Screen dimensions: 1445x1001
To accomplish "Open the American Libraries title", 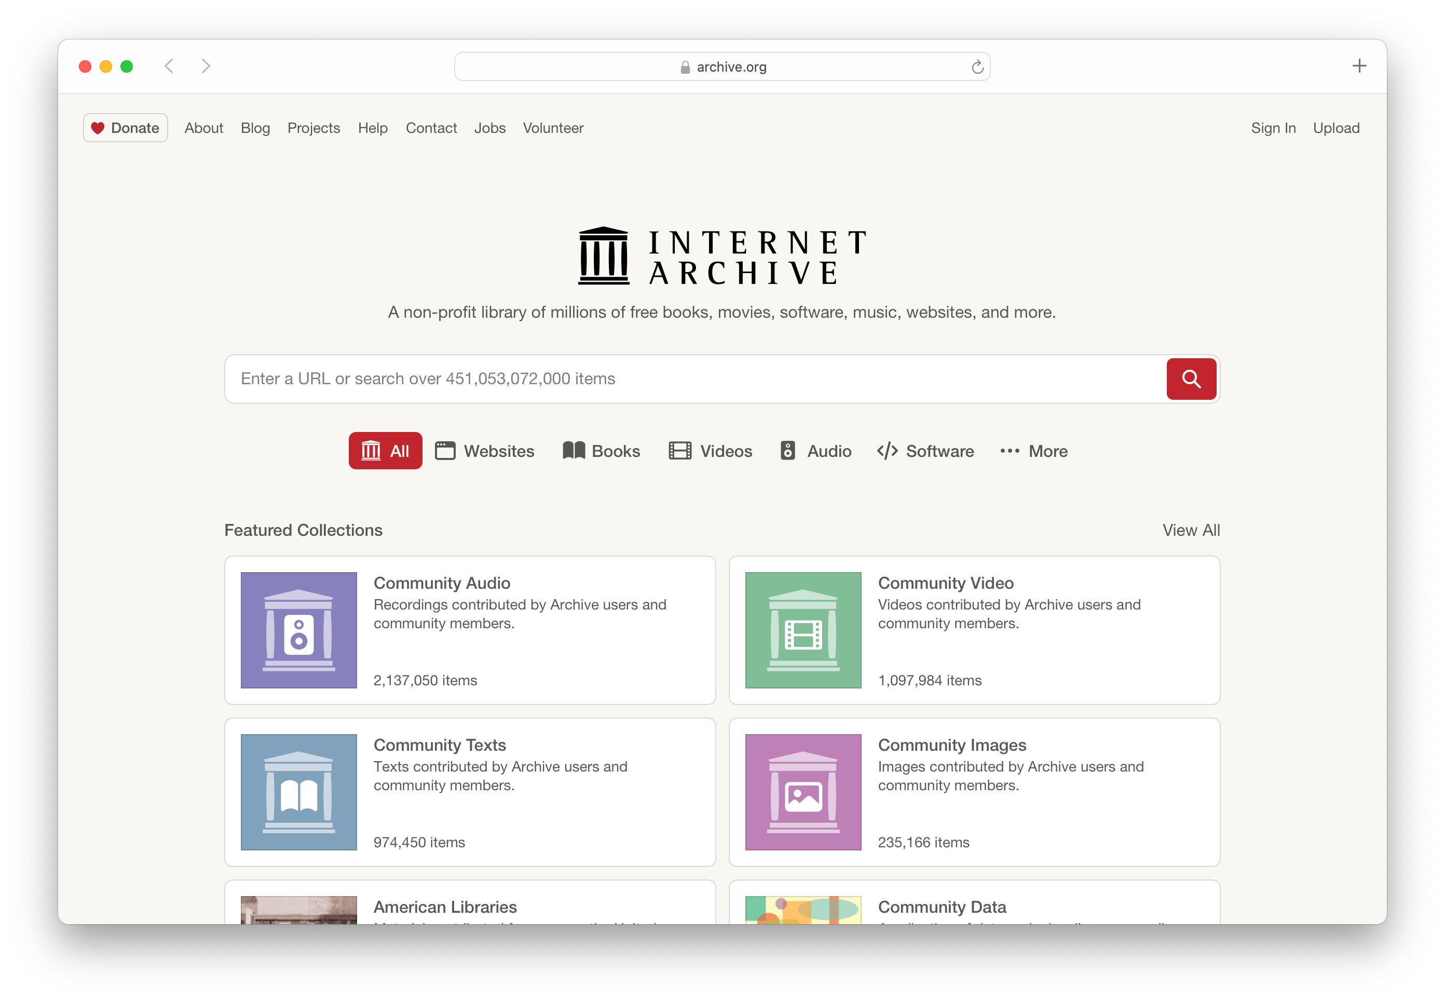I will (x=445, y=907).
